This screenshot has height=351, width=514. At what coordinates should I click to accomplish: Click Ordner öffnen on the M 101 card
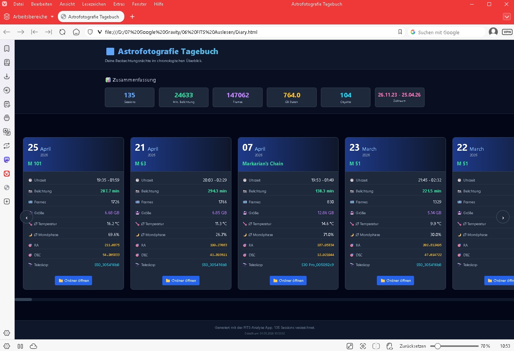click(x=73, y=280)
